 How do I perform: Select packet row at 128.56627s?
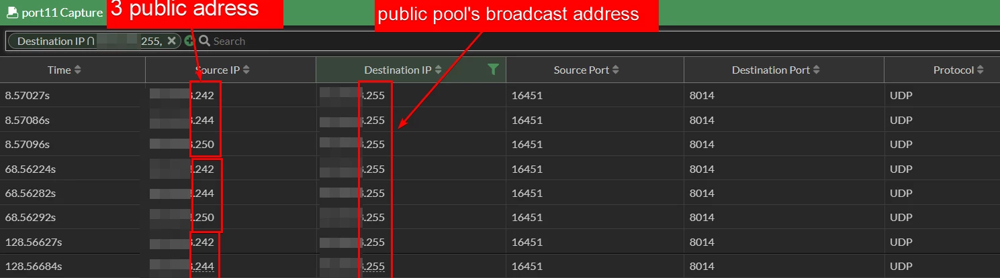coord(500,242)
